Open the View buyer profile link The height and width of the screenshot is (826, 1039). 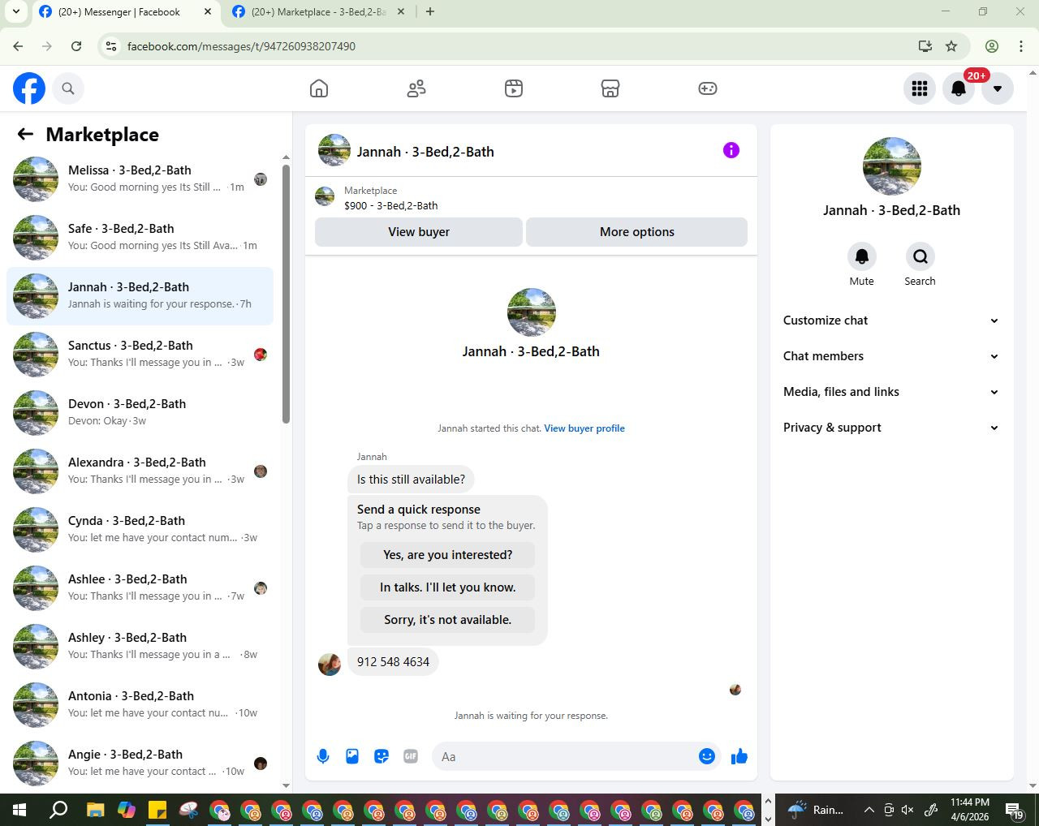(584, 428)
